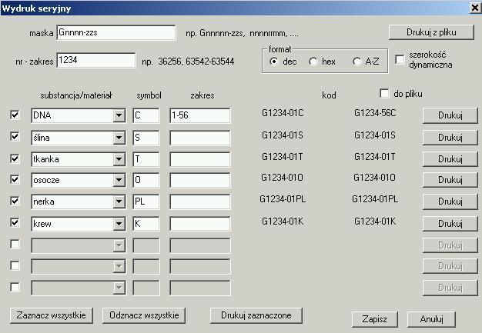
Task: Click 'Drukuj zaznaczone' button
Action: 256,315
